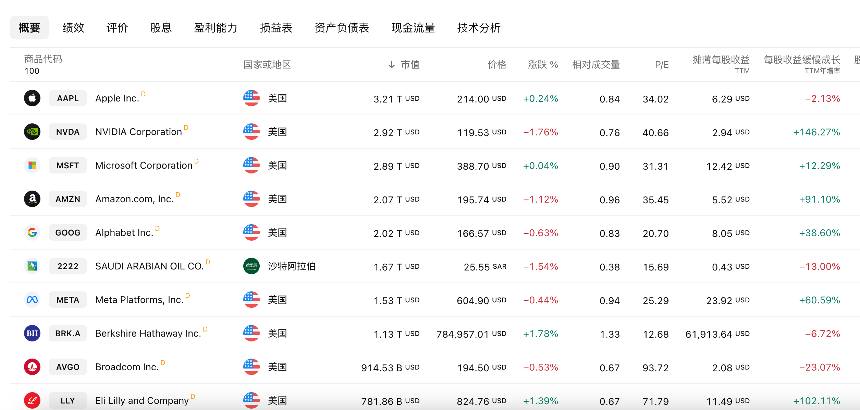
Task: Open the GOOG ticker badge
Action: coord(68,233)
